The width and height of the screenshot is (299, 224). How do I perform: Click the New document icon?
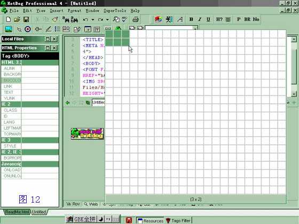(x=9, y=19)
